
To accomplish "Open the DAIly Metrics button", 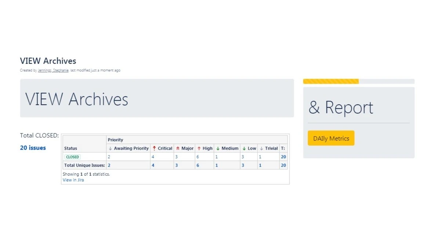I will (x=331, y=138).
